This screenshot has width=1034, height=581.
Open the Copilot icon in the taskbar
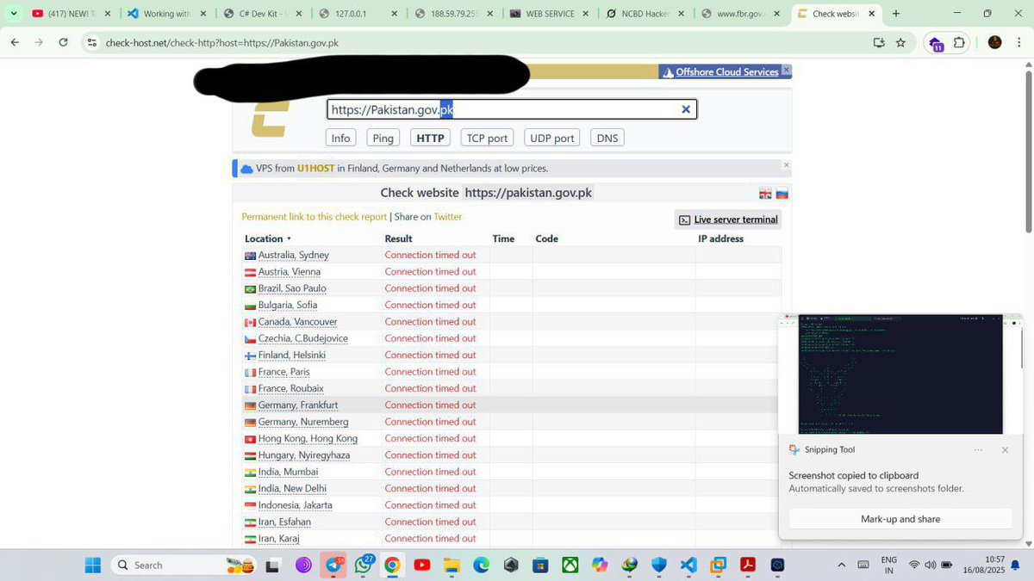[x=600, y=566]
